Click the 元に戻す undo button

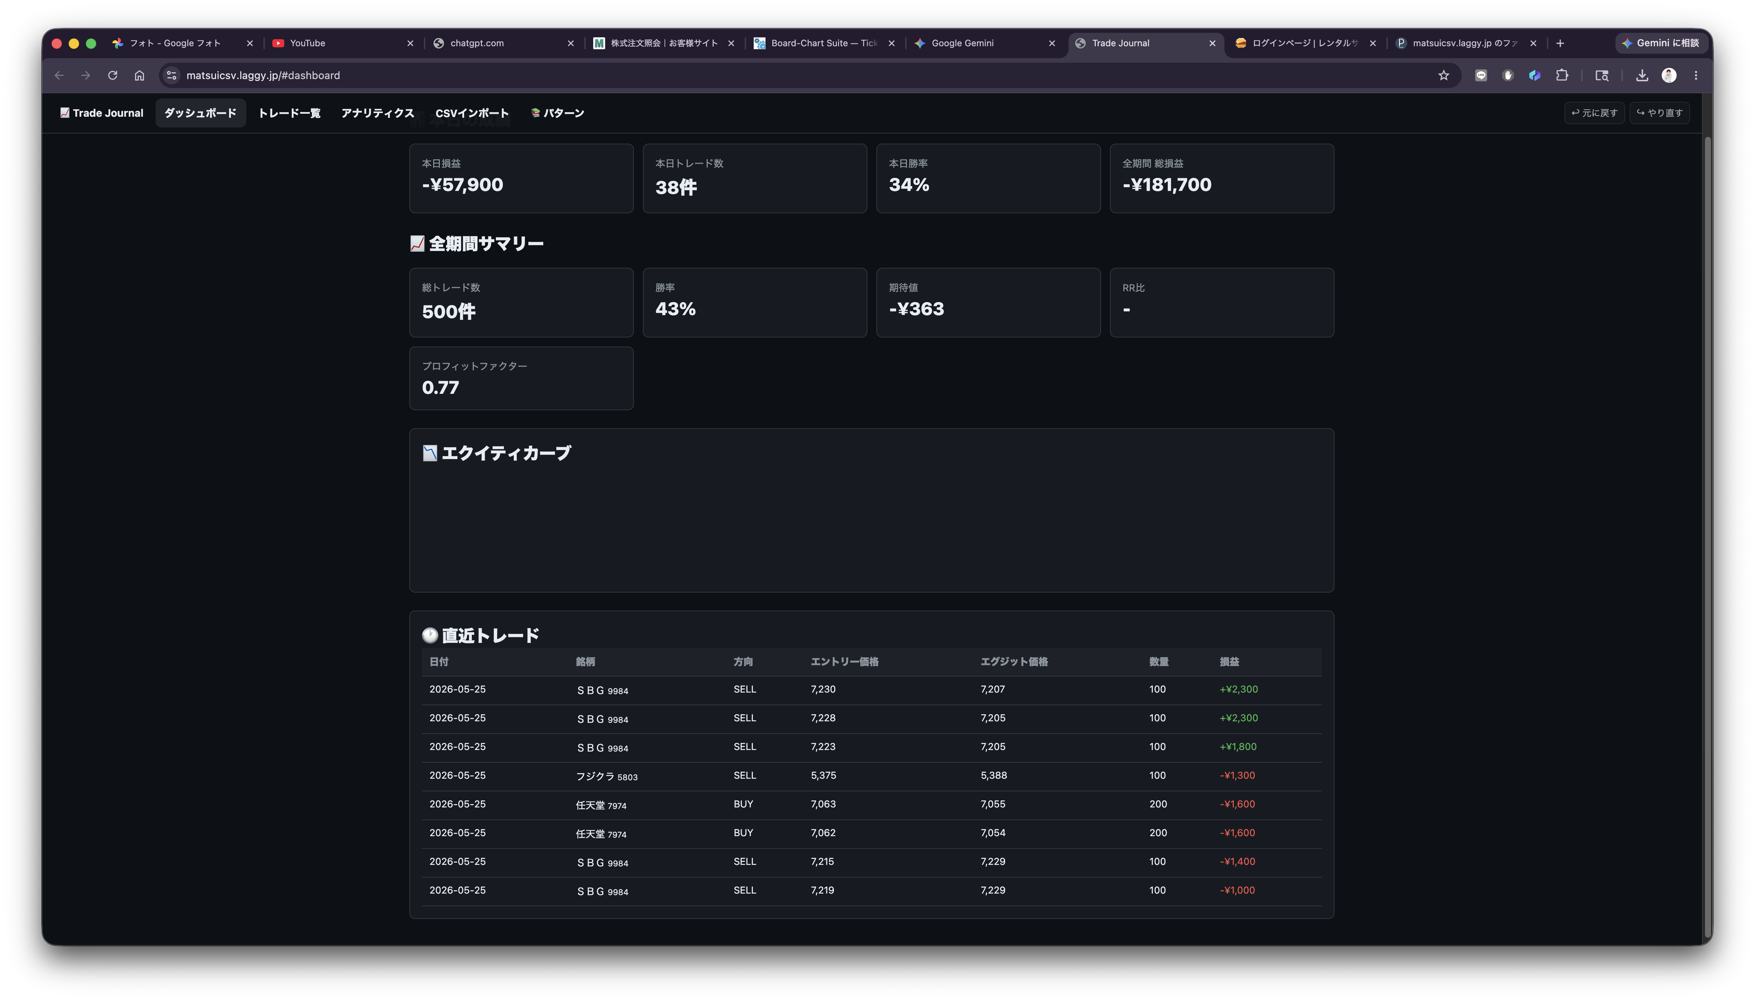pyautogui.click(x=1594, y=113)
